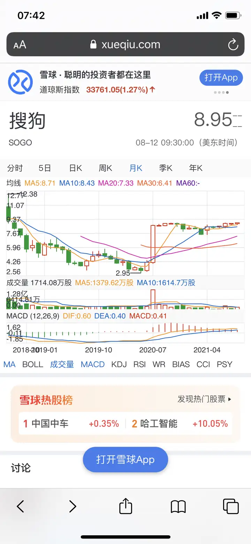Open 中国中车 hot stock entry
This screenshot has height=544, width=251.
pyautogui.click(x=71, y=424)
